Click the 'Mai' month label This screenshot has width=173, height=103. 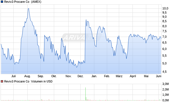point(146,76)
